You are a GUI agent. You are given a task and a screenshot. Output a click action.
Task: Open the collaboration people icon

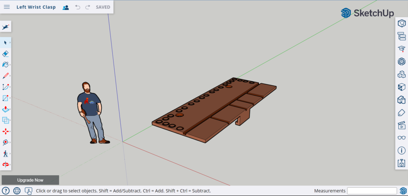[x=66, y=7]
